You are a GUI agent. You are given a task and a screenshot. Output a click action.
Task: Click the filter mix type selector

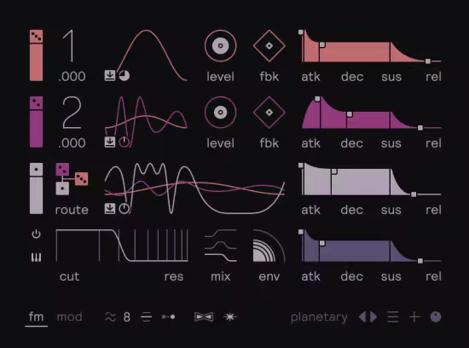pos(221,246)
